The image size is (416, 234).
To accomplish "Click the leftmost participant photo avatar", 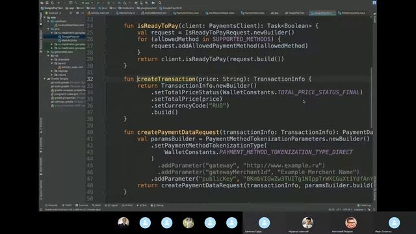I will coord(123,222).
